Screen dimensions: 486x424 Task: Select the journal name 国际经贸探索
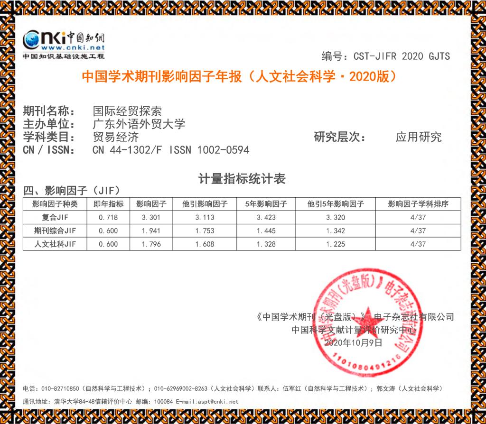127,111
